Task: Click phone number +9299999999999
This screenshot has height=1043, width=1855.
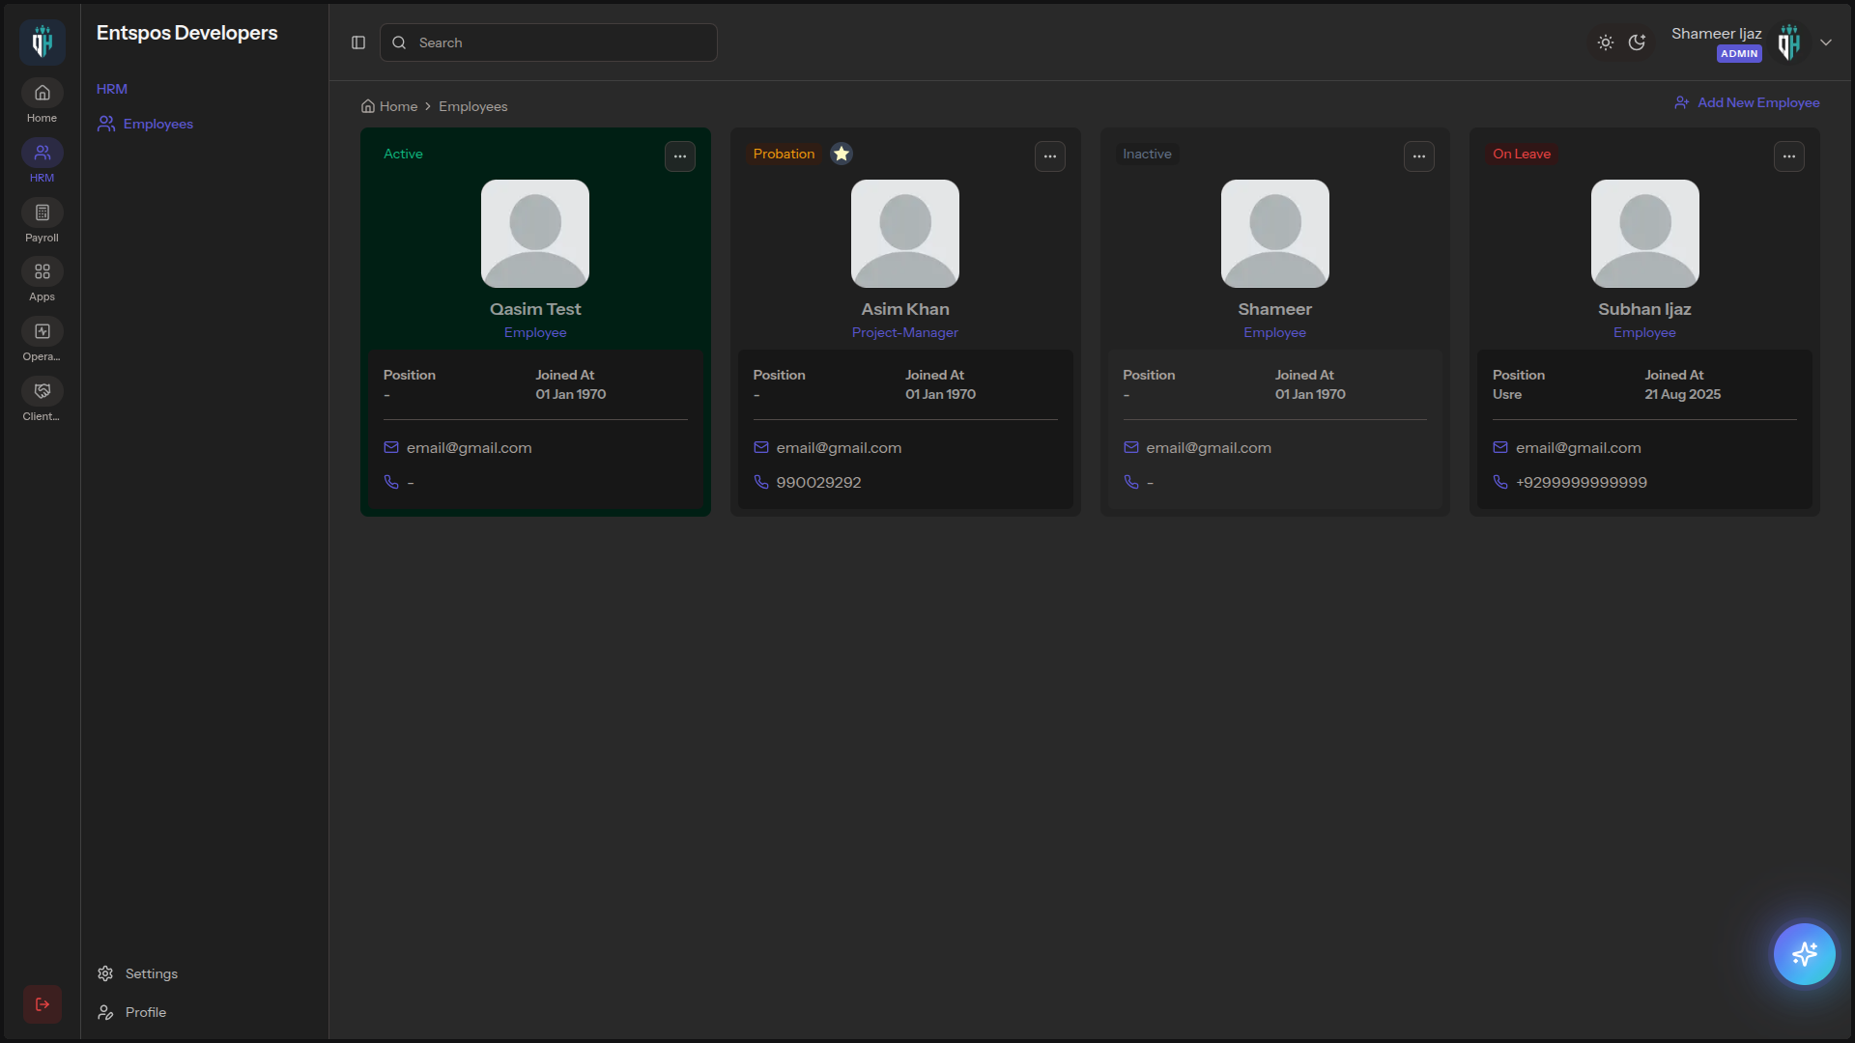Action: point(1582,482)
